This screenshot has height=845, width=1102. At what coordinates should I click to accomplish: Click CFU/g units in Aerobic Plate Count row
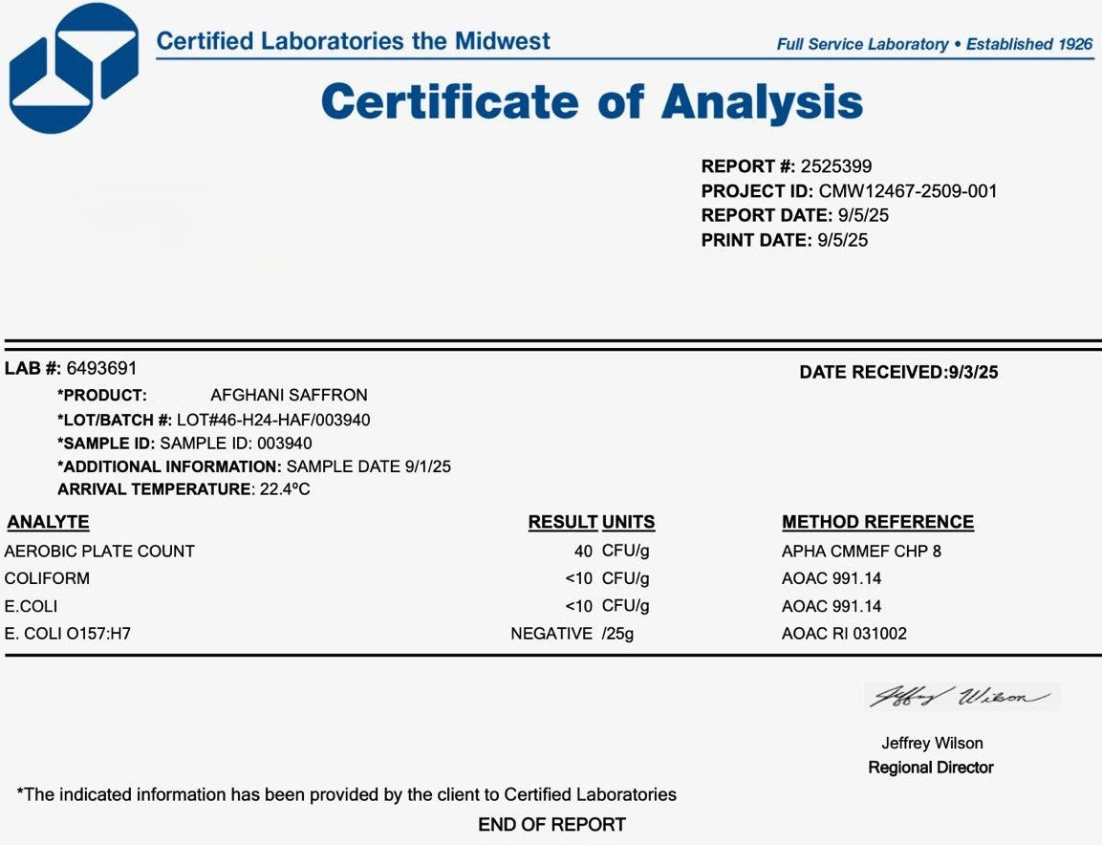click(625, 552)
